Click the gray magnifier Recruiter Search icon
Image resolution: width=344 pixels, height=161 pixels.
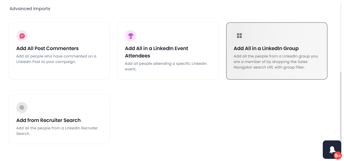tap(22, 108)
